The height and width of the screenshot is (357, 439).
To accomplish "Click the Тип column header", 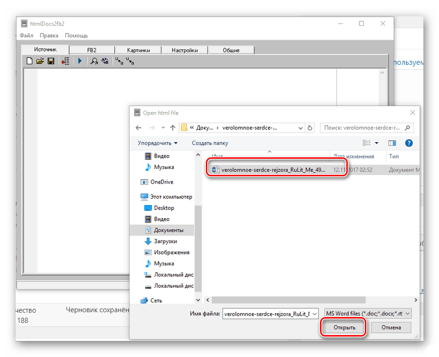I will point(394,156).
